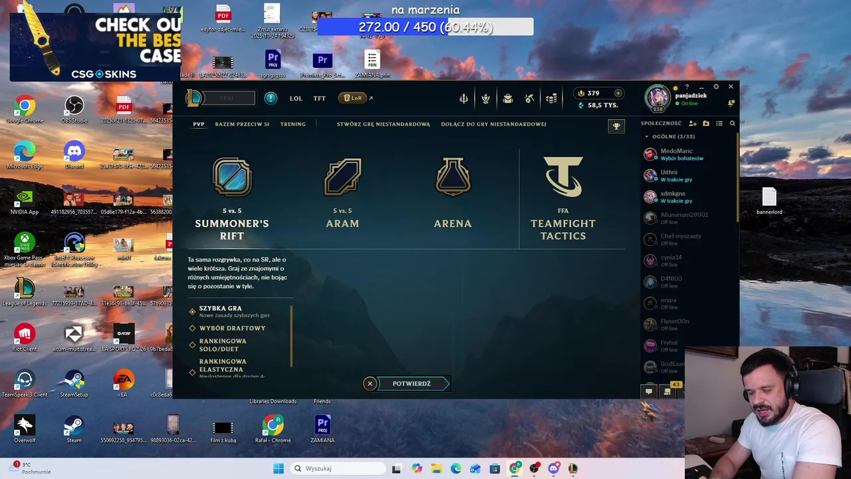Switch to the PVP tab
This screenshot has width=851, height=479.
click(199, 124)
